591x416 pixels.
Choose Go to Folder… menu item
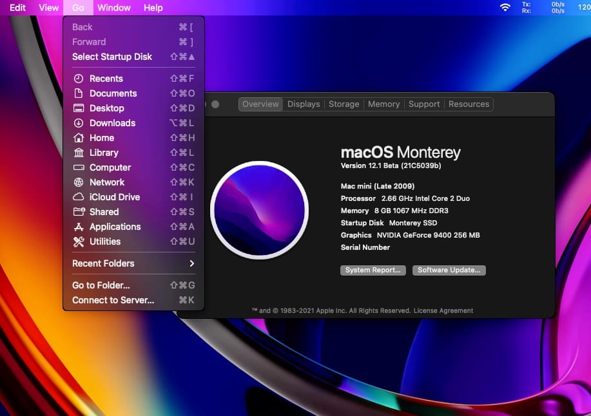(133, 285)
